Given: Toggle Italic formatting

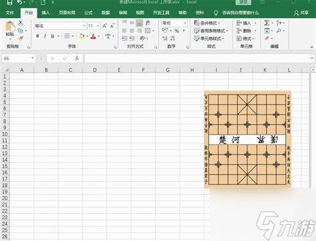Looking at the screenshot, I should pyautogui.click(x=45, y=36).
